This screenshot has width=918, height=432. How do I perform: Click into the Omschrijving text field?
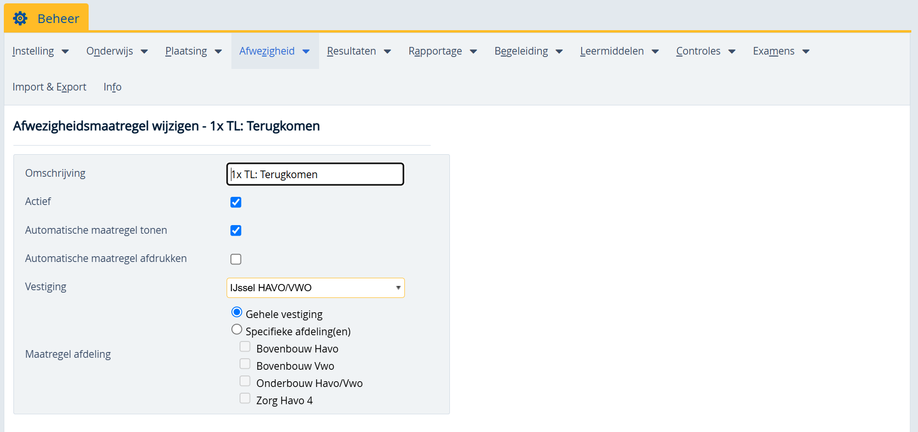click(x=315, y=174)
